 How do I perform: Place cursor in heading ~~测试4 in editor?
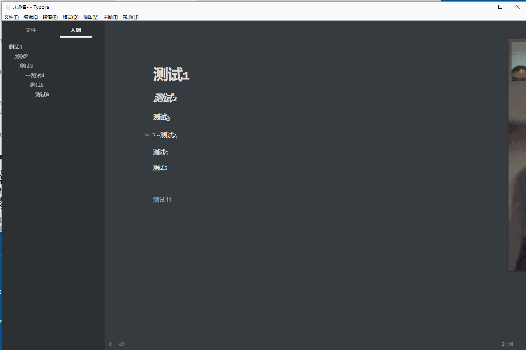pyautogui.click(x=165, y=135)
